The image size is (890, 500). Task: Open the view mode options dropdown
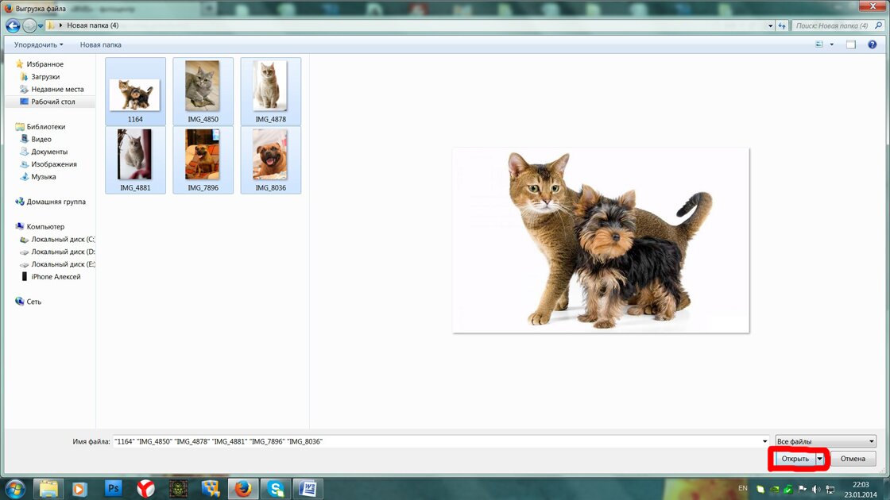click(832, 45)
